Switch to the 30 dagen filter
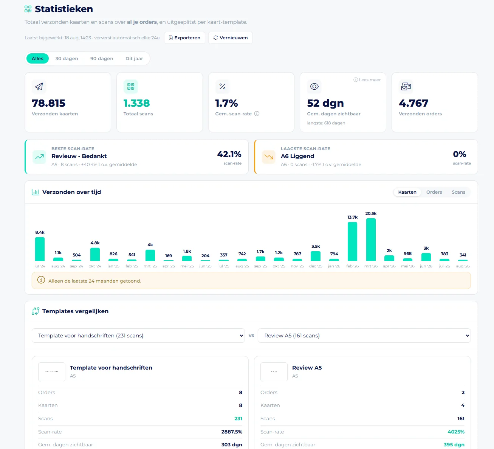494x449 pixels. point(67,59)
